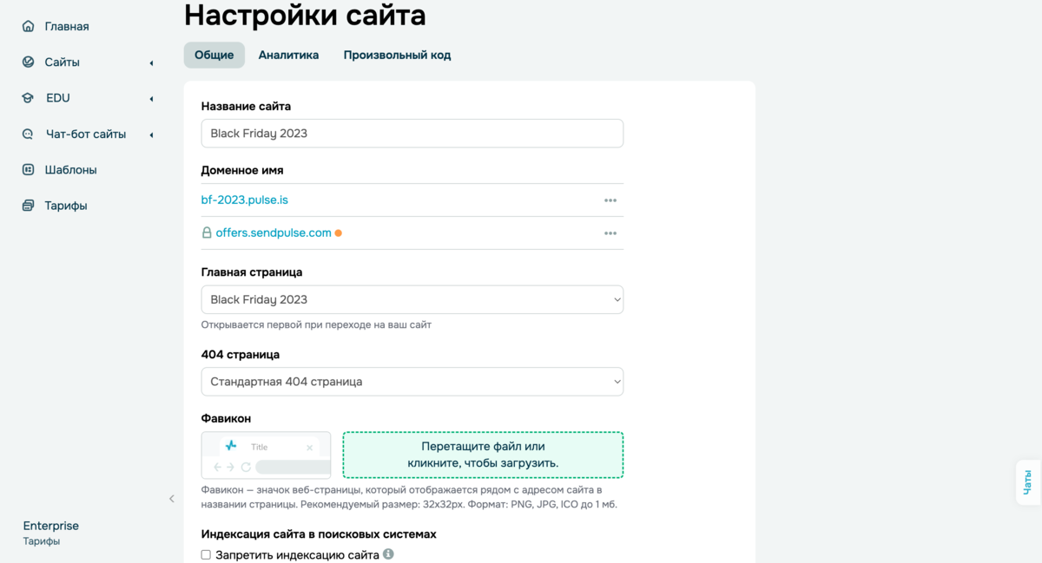Viewport: 1042px width, 563px height.
Task: Open the Главная страница dropdown
Action: pyautogui.click(x=412, y=300)
